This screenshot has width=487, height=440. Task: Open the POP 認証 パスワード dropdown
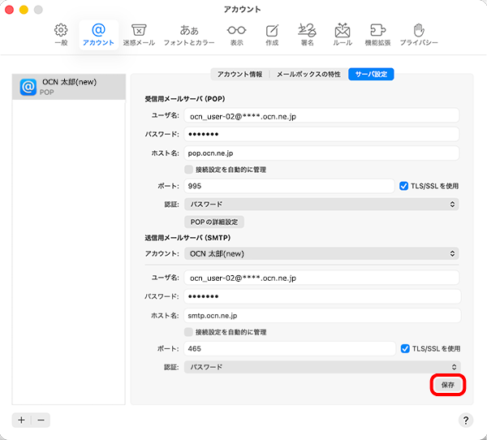[x=321, y=204]
